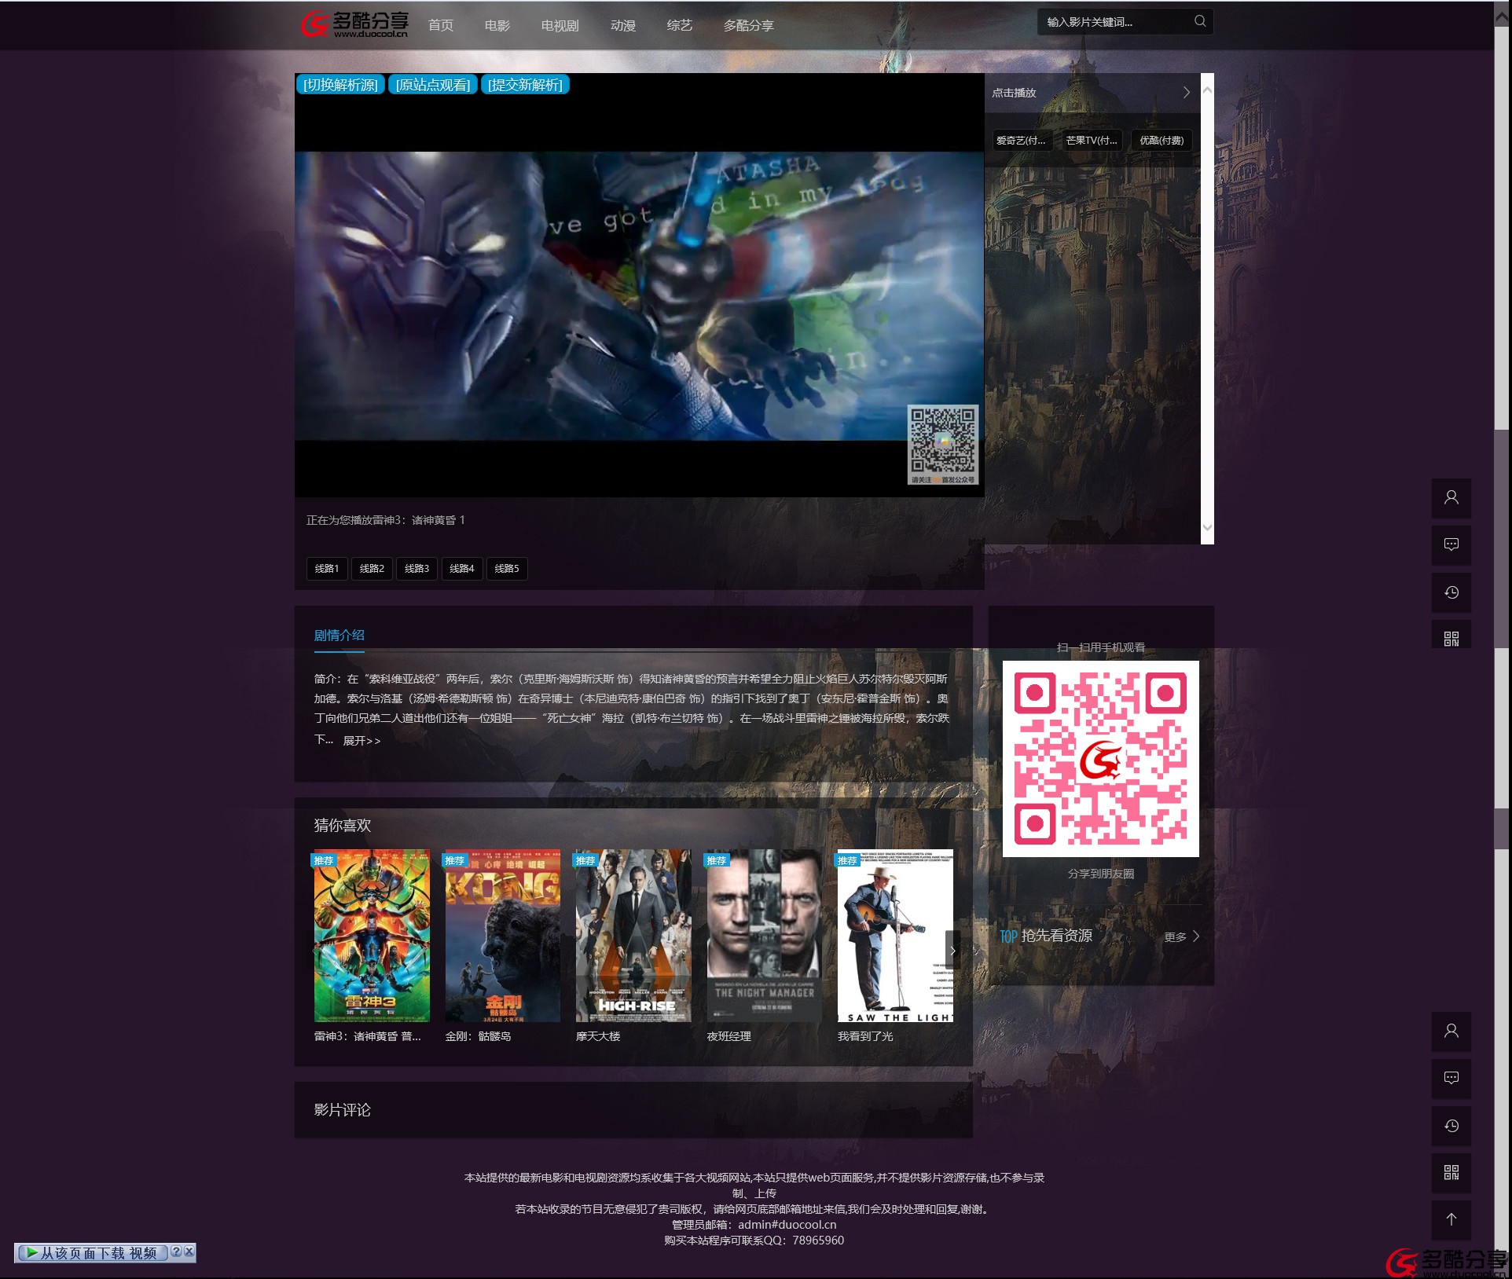Open user icon in lower floating sidebar set

tap(1451, 1031)
